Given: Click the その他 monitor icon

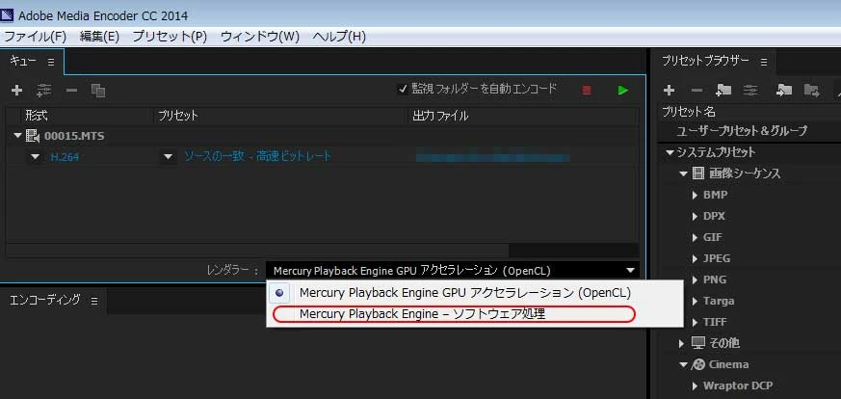Looking at the screenshot, I should click(x=697, y=343).
